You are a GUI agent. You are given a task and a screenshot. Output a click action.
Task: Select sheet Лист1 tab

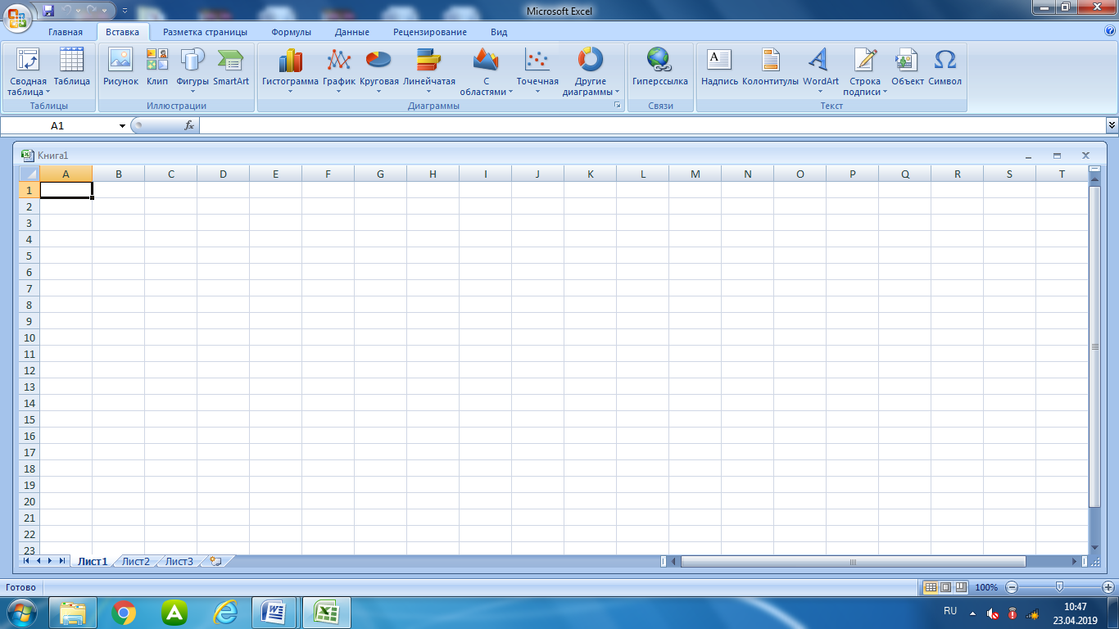93,561
